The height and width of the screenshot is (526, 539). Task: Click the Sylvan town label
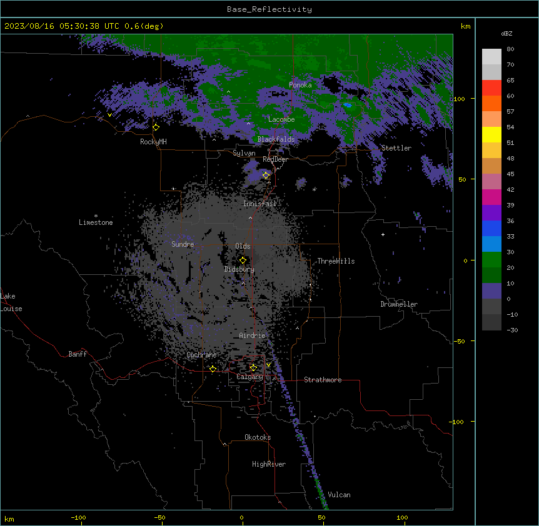click(x=244, y=153)
